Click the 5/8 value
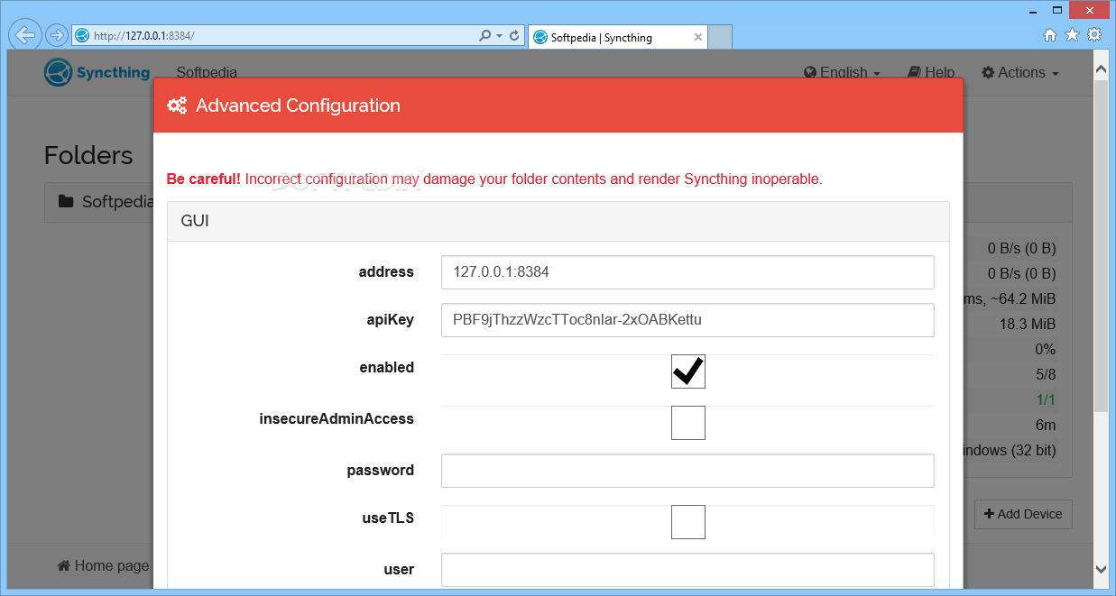Viewport: 1116px width, 596px height. [x=1046, y=374]
